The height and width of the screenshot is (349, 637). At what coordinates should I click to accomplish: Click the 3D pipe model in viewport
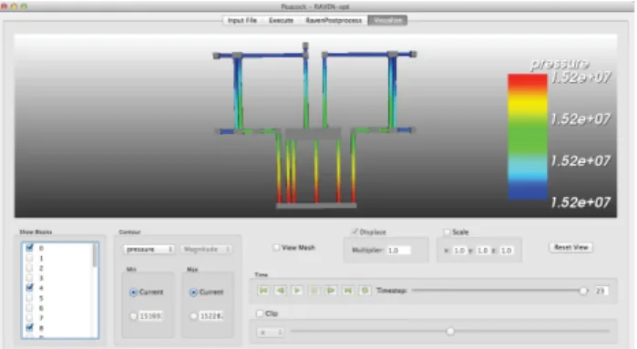314,126
